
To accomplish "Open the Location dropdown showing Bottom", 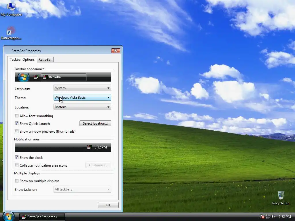I will [82, 107].
